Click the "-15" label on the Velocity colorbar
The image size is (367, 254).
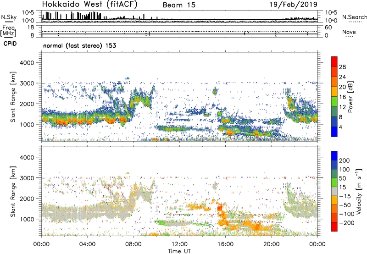click(345, 196)
